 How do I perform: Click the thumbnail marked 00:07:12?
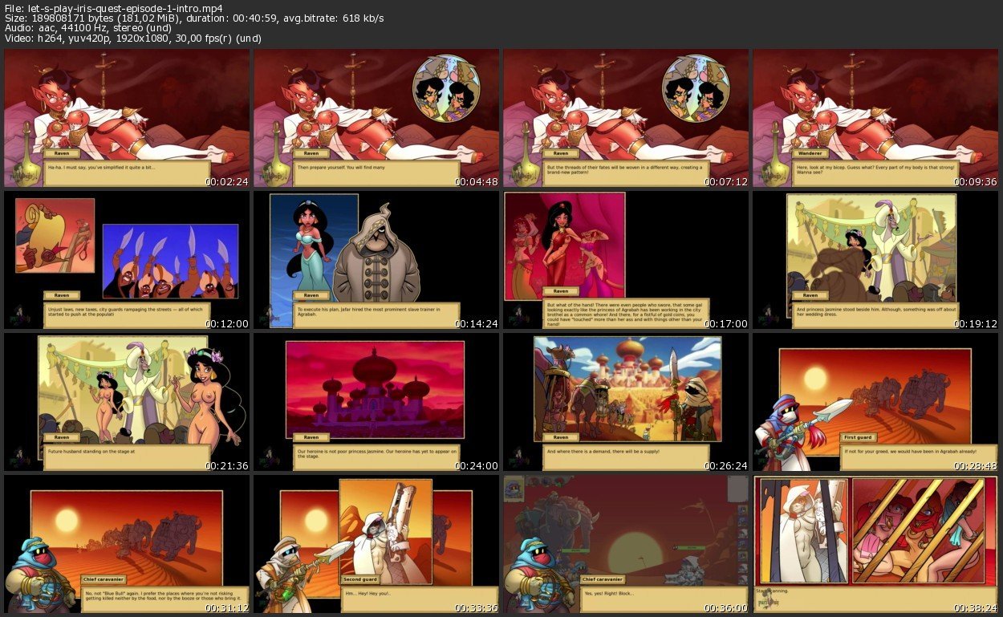(626, 119)
